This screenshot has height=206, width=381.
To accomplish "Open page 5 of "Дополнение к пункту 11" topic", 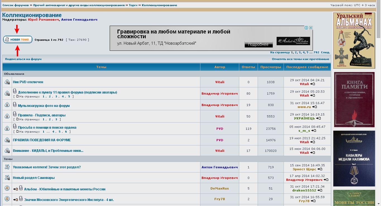I will tap(69, 97).
